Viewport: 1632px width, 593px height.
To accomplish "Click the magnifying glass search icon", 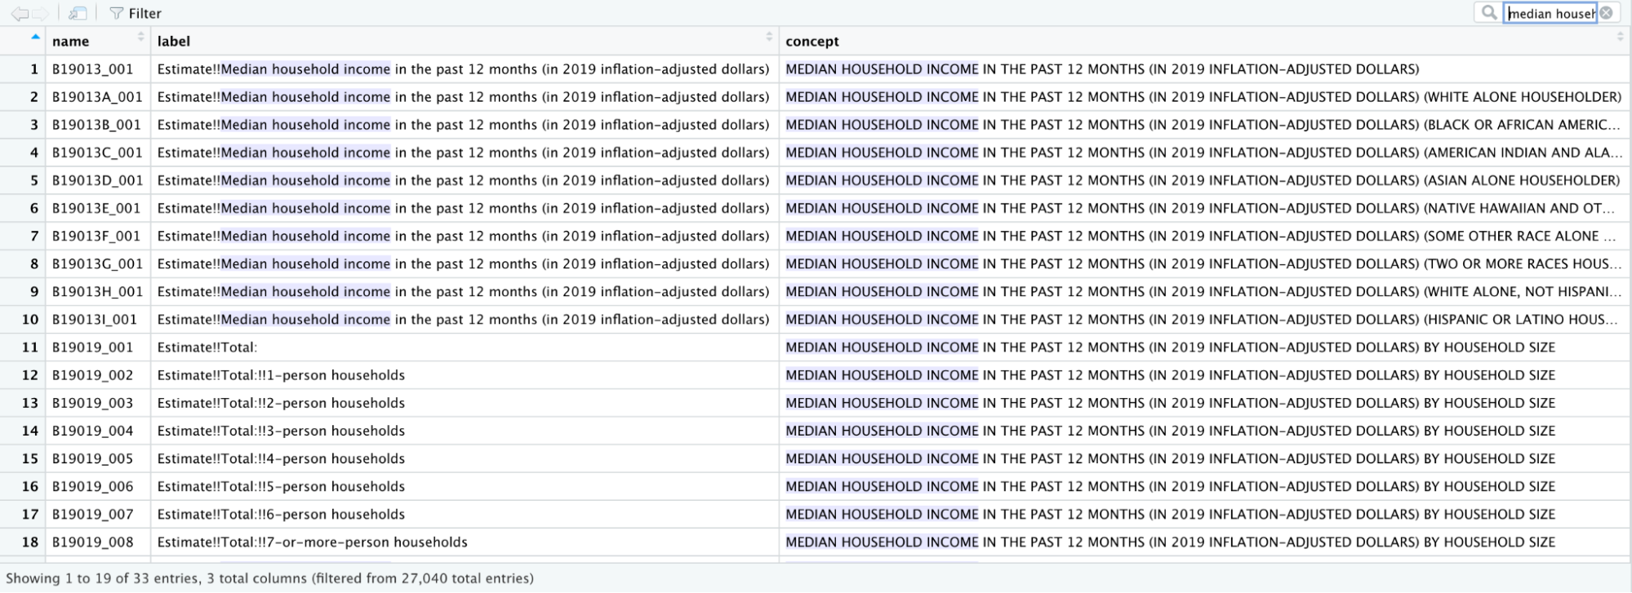I will [x=1489, y=13].
